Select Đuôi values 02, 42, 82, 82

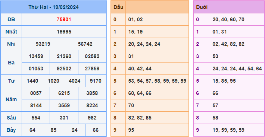228,44
